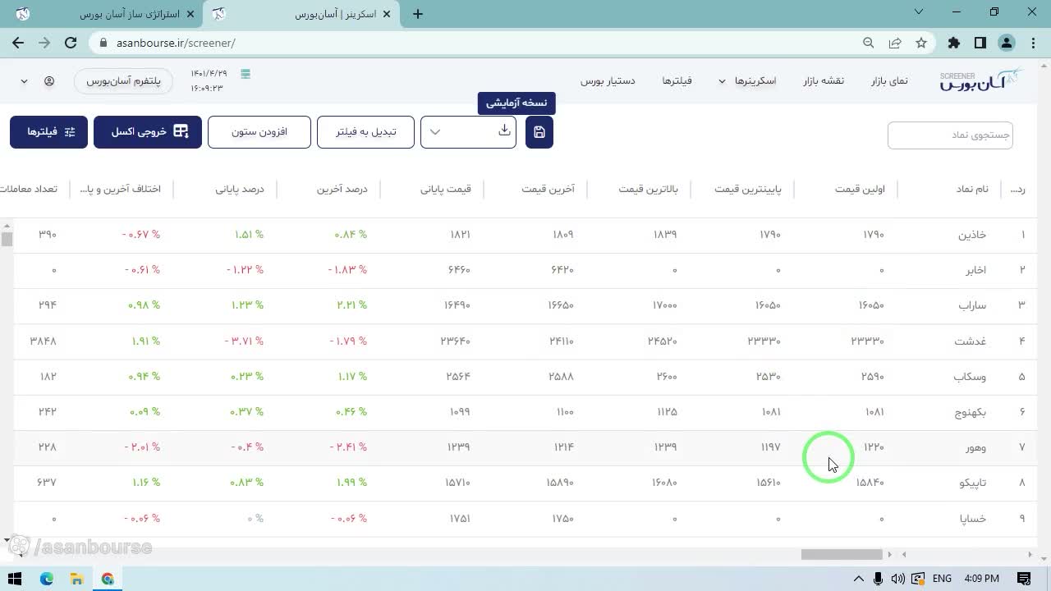Select the وسکاب symbol row
The height and width of the screenshot is (591, 1051).
click(525, 377)
